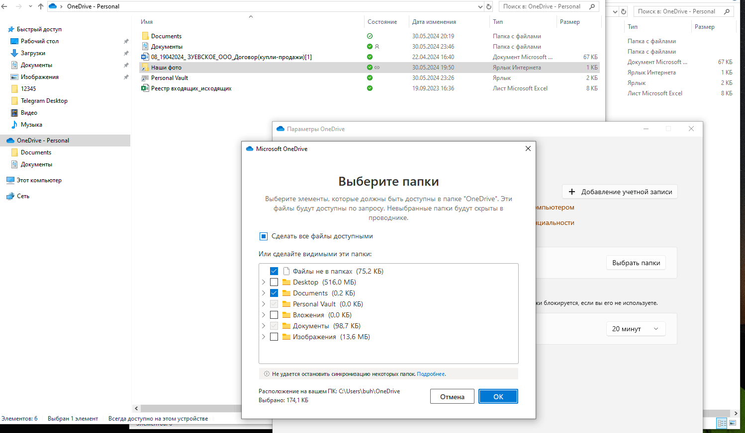Click 'Добавление учетной записи' button
Image resolution: width=745 pixels, height=433 pixels.
click(620, 192)
